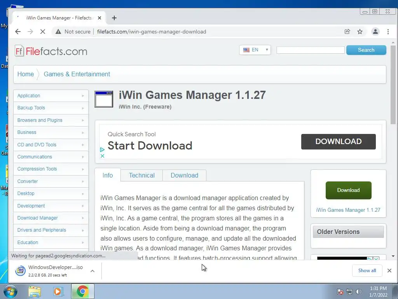Go to the Home breadcrumb link
The height and width of the screenshot is (299, 398).
pyautogui.click(x=25, y=74)
